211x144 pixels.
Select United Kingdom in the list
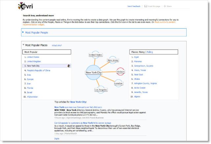tap(34, 61)
